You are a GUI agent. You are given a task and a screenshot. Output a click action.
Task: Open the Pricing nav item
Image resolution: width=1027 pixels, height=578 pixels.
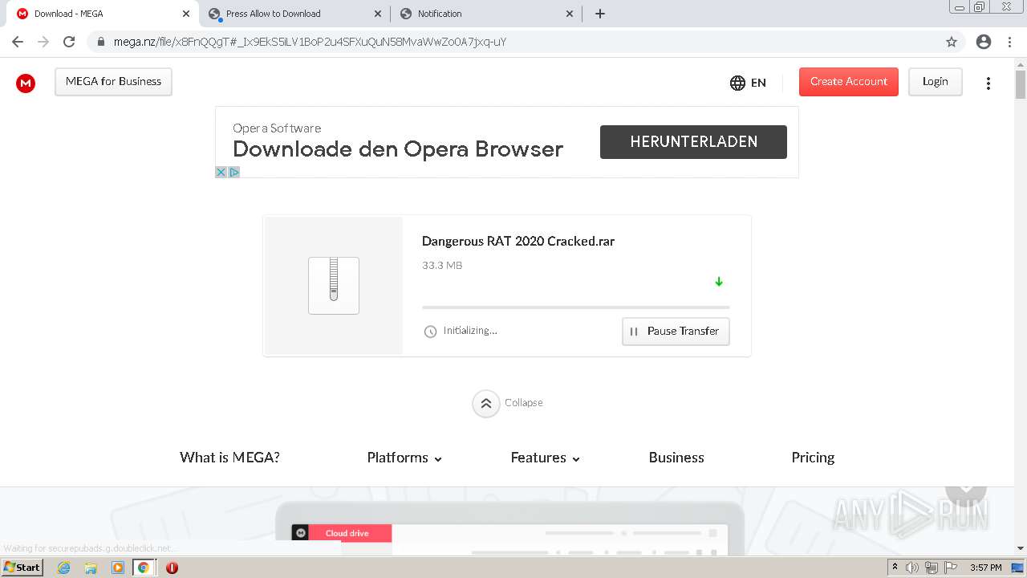point(813,458)
